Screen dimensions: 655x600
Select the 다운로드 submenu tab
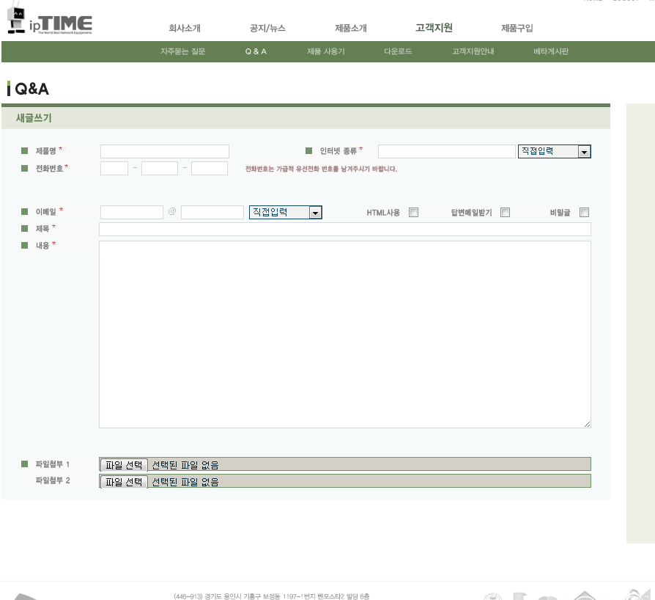click(x=398, y=51)
